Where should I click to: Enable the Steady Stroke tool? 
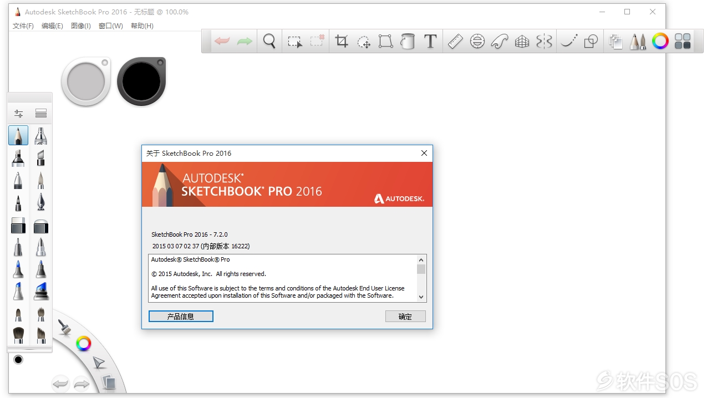click(x=569, y=42)
